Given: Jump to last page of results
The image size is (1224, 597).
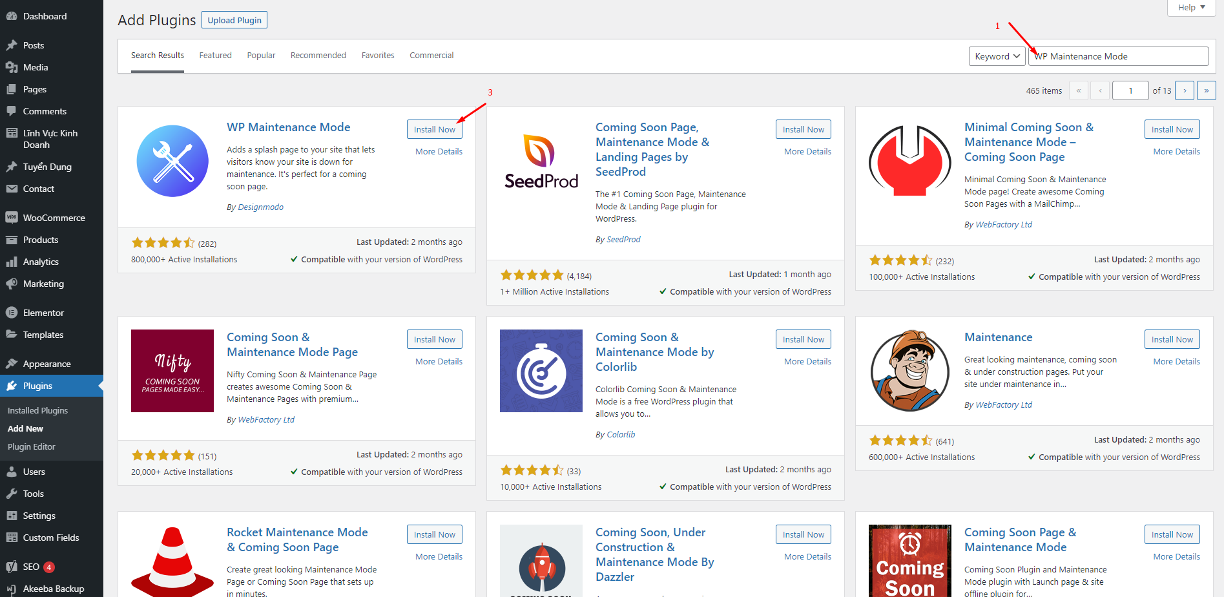Looking at the screenshot, I should click(1206, 90).
